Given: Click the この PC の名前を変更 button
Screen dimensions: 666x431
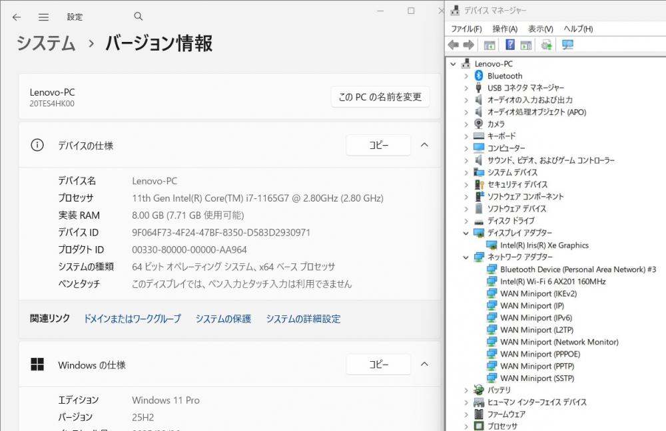Looking at the screenshot, I should [380, 97].
